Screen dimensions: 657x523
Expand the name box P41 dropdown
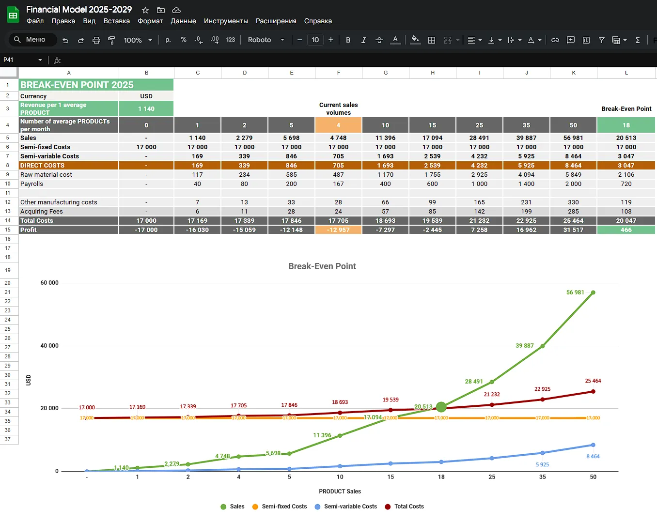tap(40, 60)
